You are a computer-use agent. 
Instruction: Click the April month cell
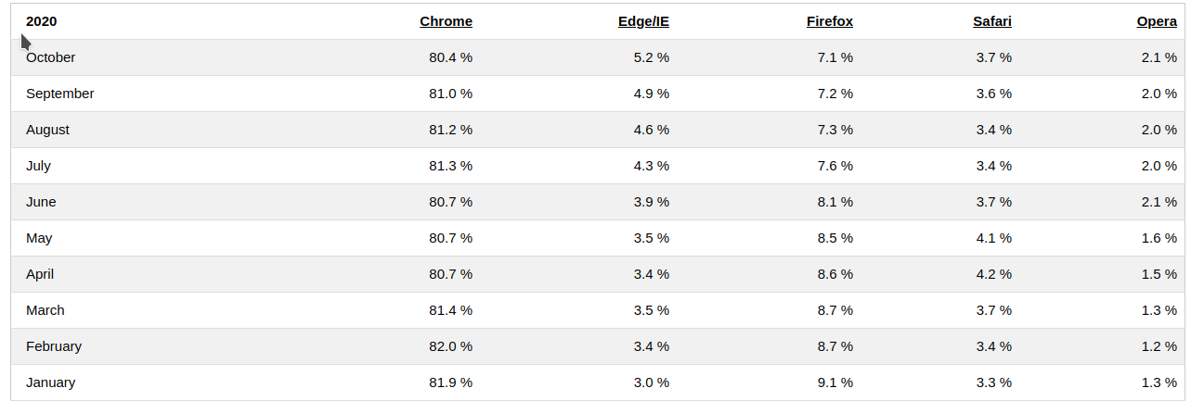(x=40, y=274)
